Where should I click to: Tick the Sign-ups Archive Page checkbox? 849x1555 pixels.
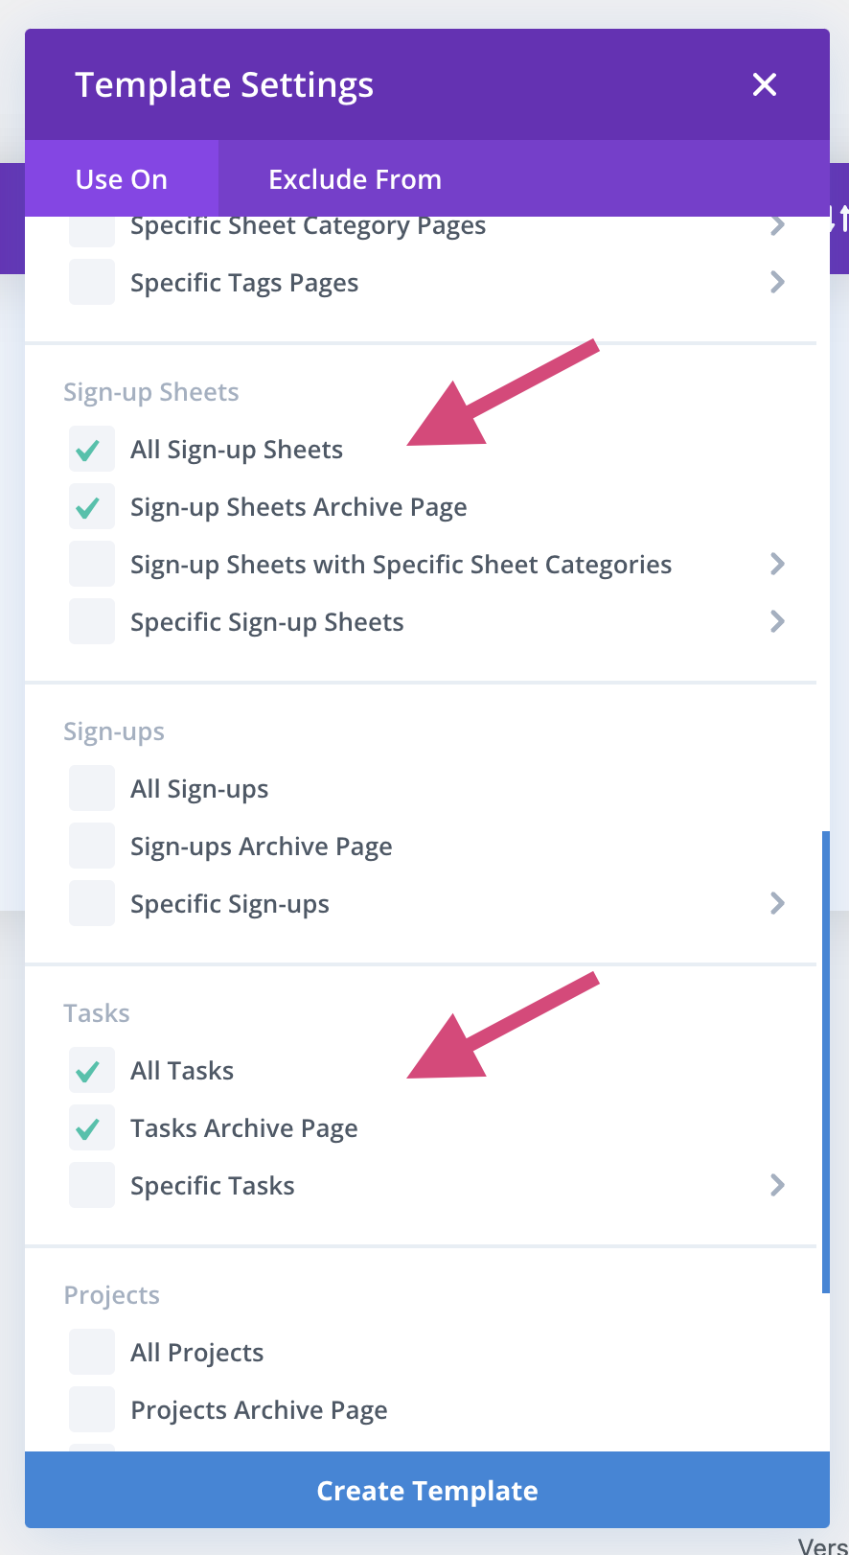92,847
